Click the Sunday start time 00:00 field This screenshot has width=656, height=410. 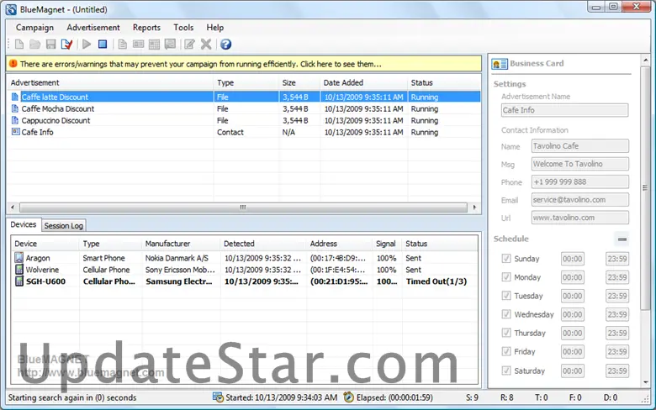pos(573,259)
